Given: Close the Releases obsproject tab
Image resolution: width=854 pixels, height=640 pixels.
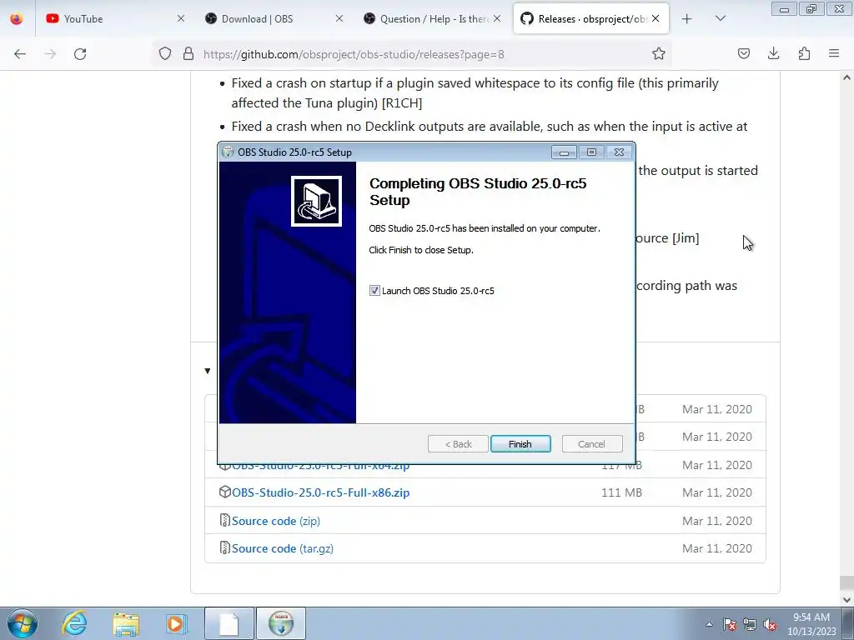Looking at the screenshot, I should click(x=656, y=19).
